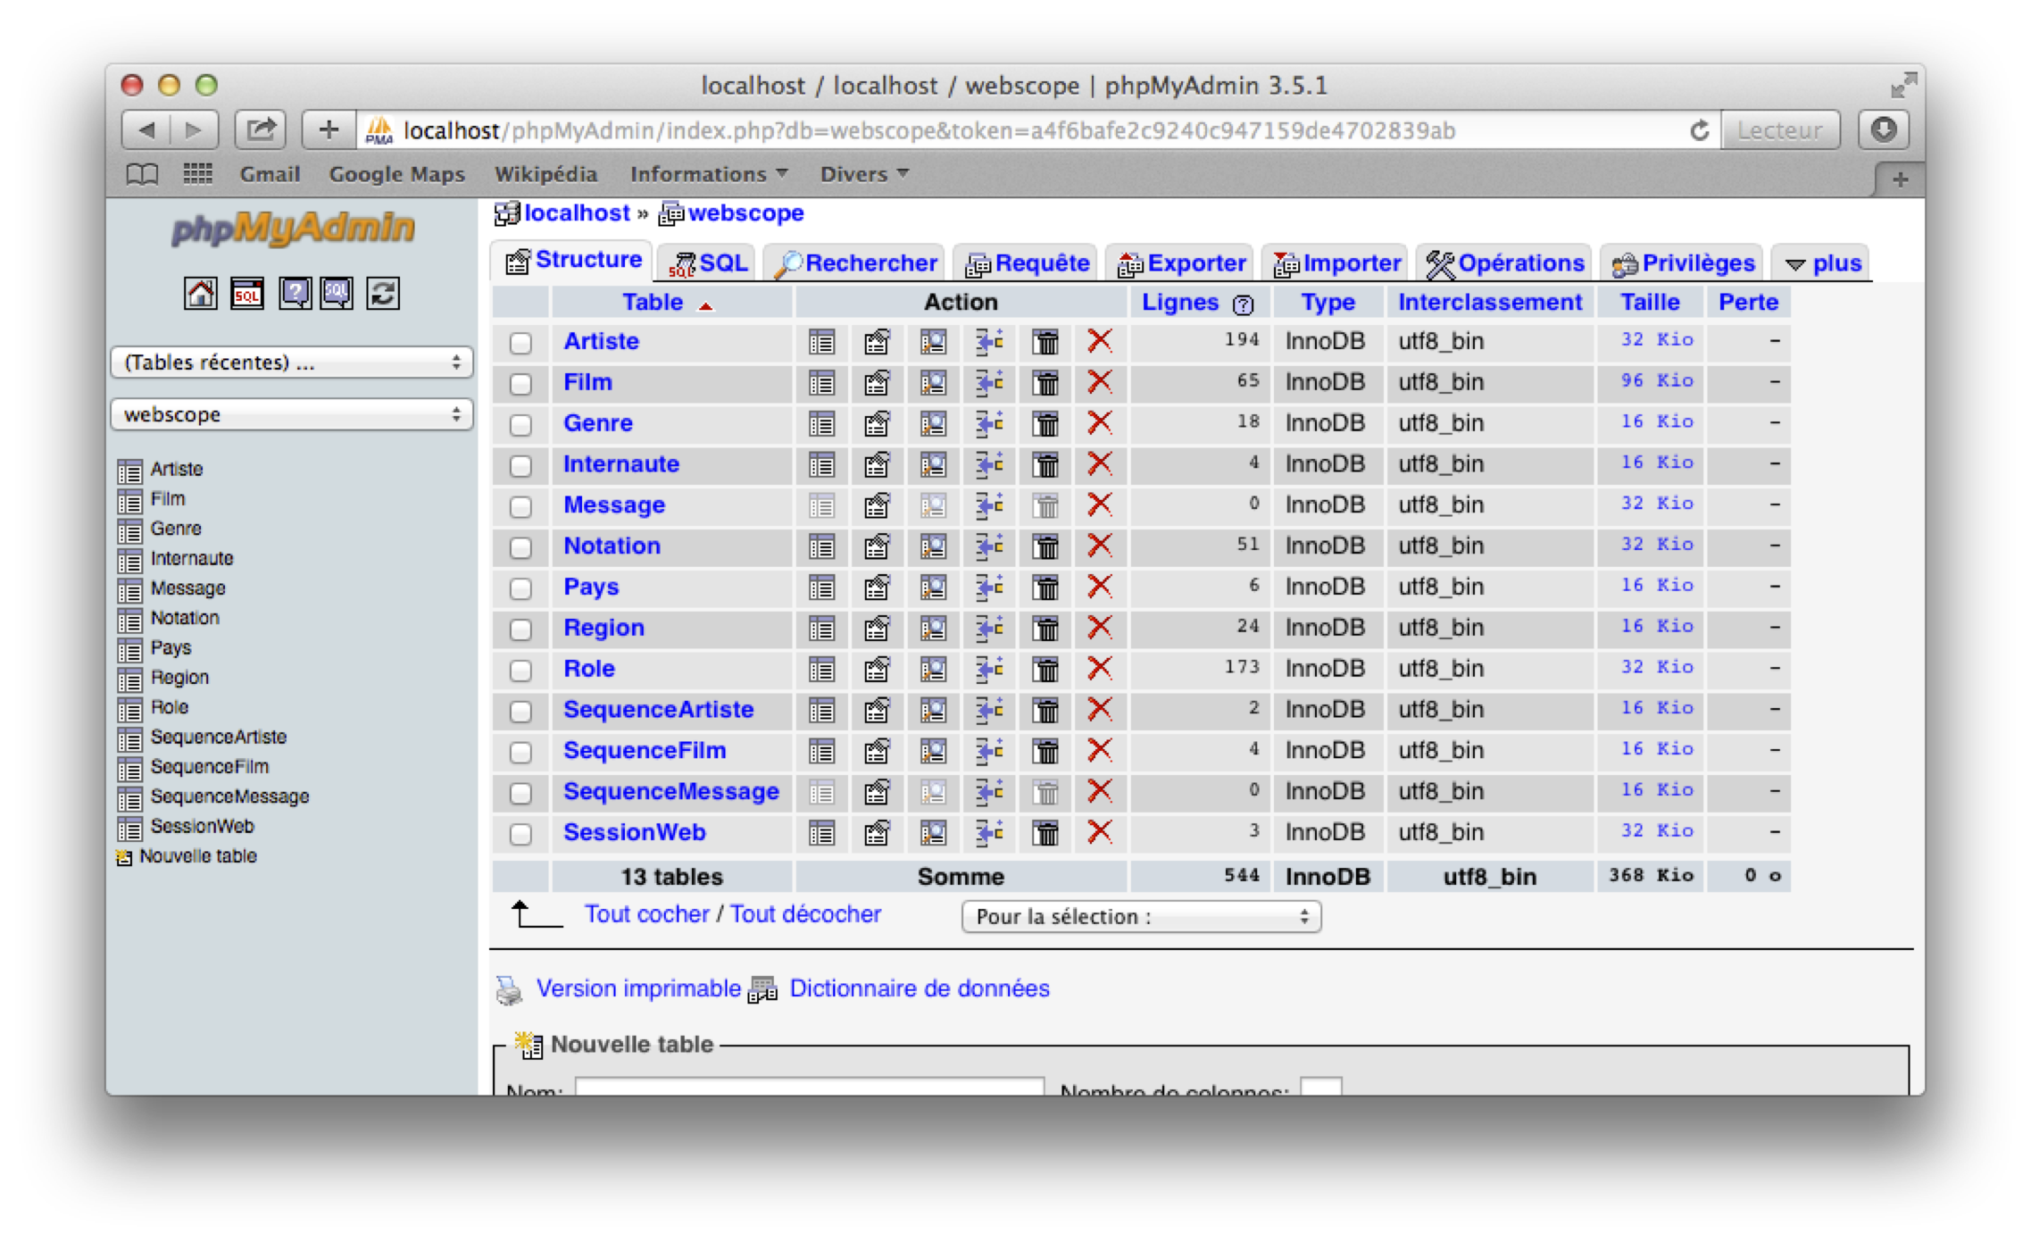The height and width of the screenshot is (1242, 2031).
Task: Select SequenceMessage in the sidebar tree
Action: coord(229,796)
